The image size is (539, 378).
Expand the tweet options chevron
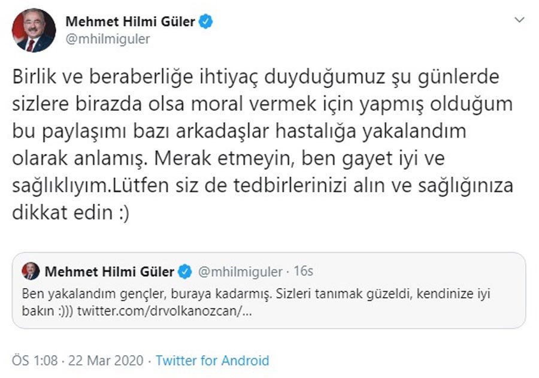pyautogui.click(x=519, y=20)
